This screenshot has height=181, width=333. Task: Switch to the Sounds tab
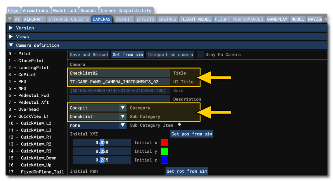pyautogui.click(x=88, y=10)
